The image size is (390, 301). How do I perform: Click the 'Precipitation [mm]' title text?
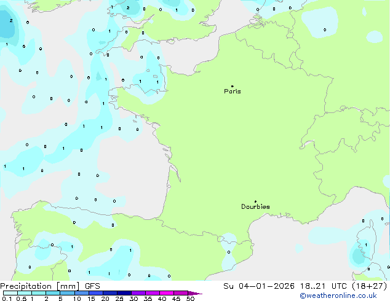point(40,286)
